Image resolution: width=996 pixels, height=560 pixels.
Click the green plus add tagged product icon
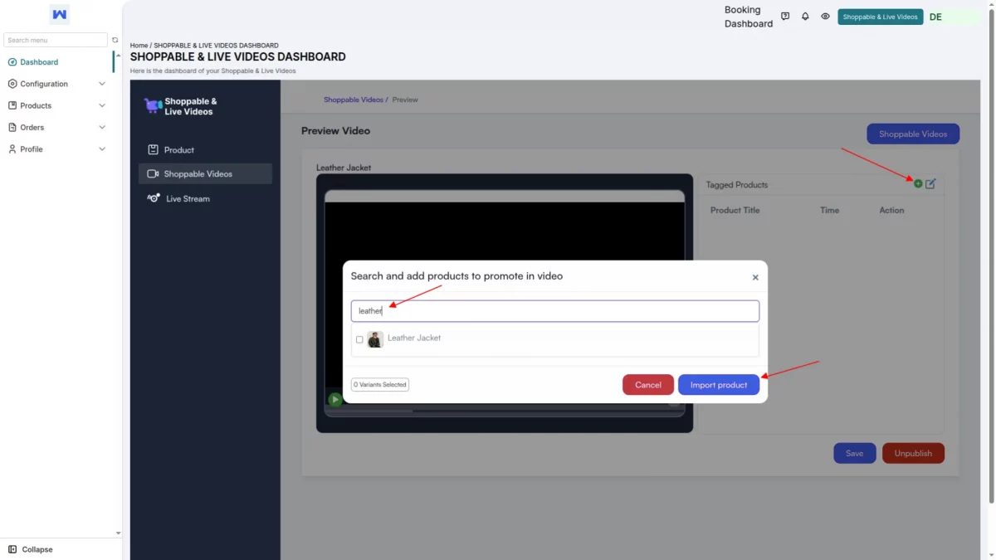pyautogui.click(x=918, y=183)
